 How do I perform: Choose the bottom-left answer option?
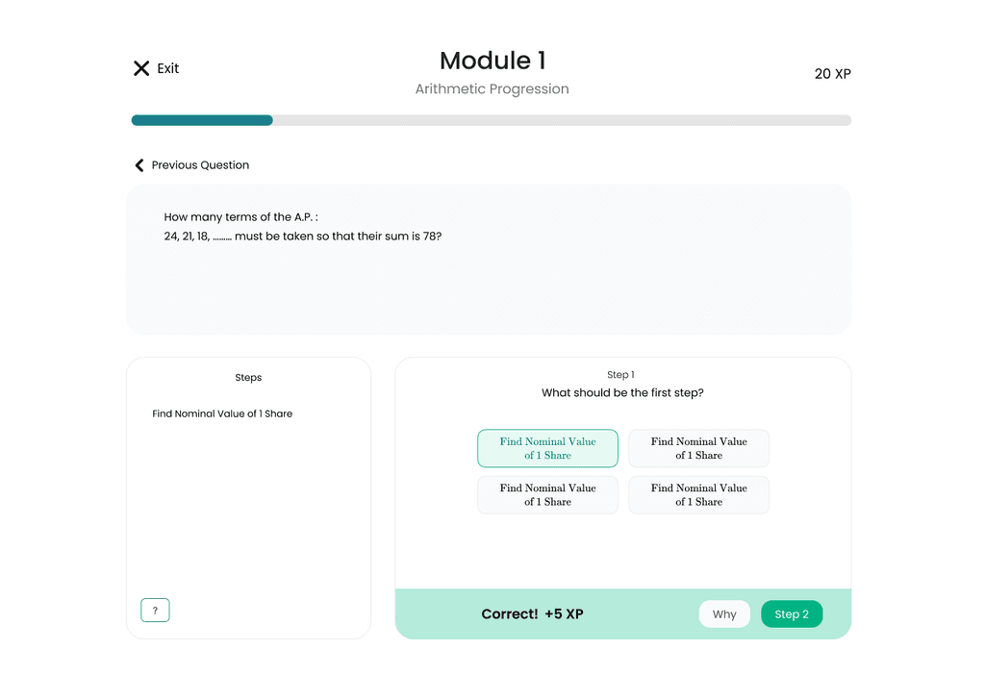547,494
